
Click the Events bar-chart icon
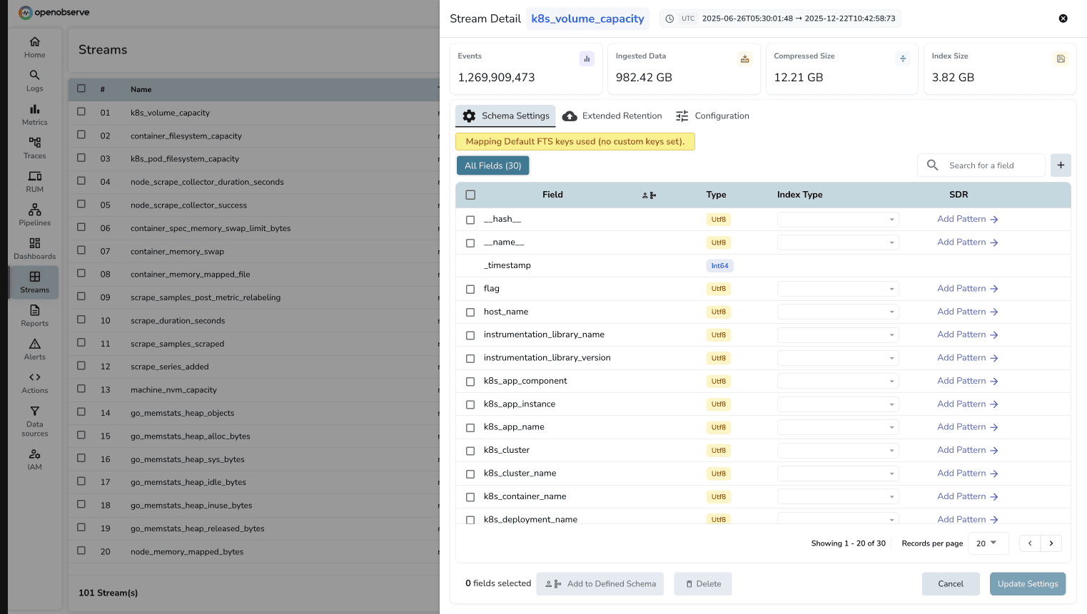click(586, 58)
